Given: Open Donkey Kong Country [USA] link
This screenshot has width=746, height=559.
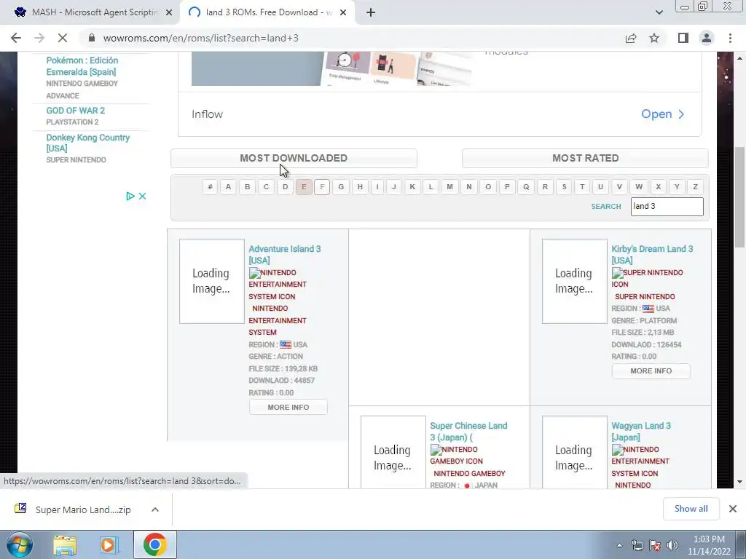Looking at the screenshot, I should [x=87, y=143].
